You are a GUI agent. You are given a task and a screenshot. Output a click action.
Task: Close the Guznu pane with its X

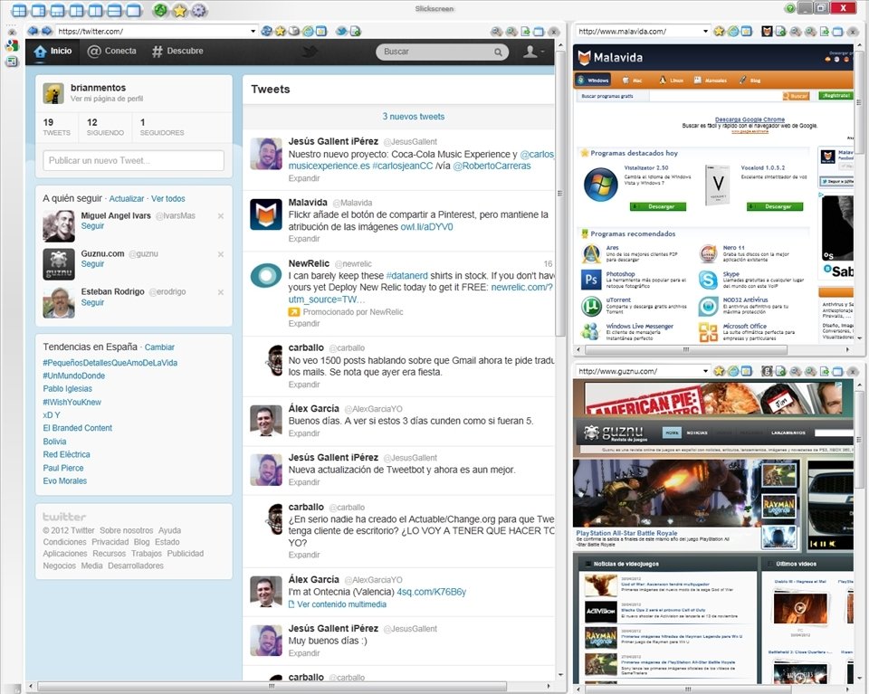click(x=854, y=372)
